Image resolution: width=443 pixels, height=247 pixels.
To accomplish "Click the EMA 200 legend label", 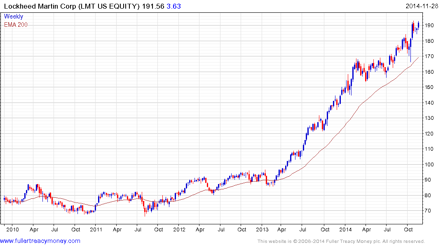I will tap(16, 25).
